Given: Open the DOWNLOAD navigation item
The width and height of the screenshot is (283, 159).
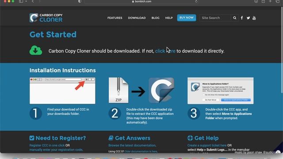Looking at the screenshot, I should point(137,18).
